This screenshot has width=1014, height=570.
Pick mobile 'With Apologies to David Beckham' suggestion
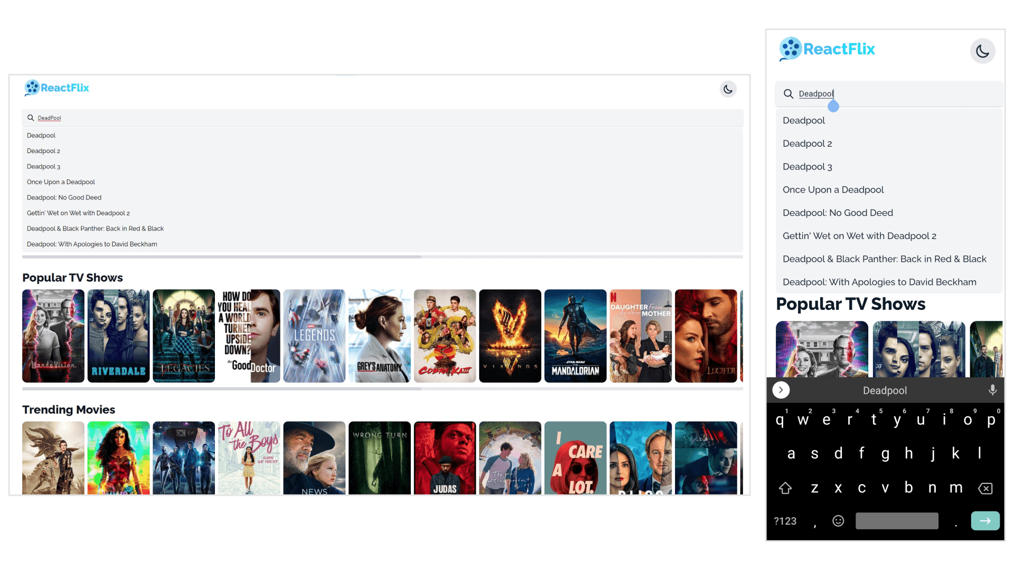point(889,282)
